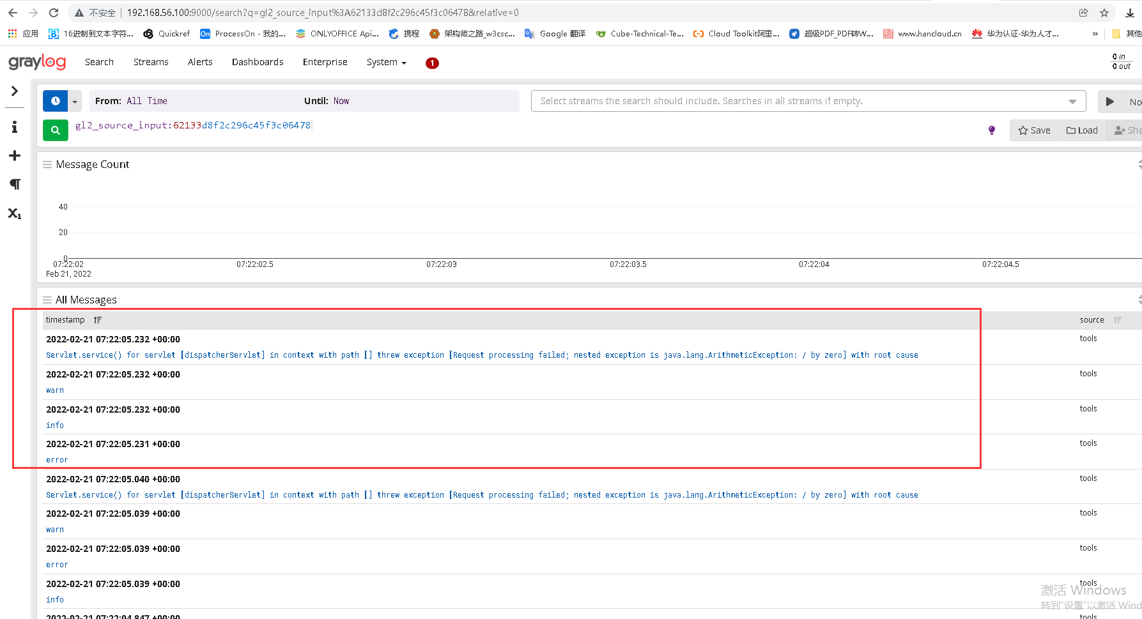Open the System menu dropdown

[x=386, y=62]
